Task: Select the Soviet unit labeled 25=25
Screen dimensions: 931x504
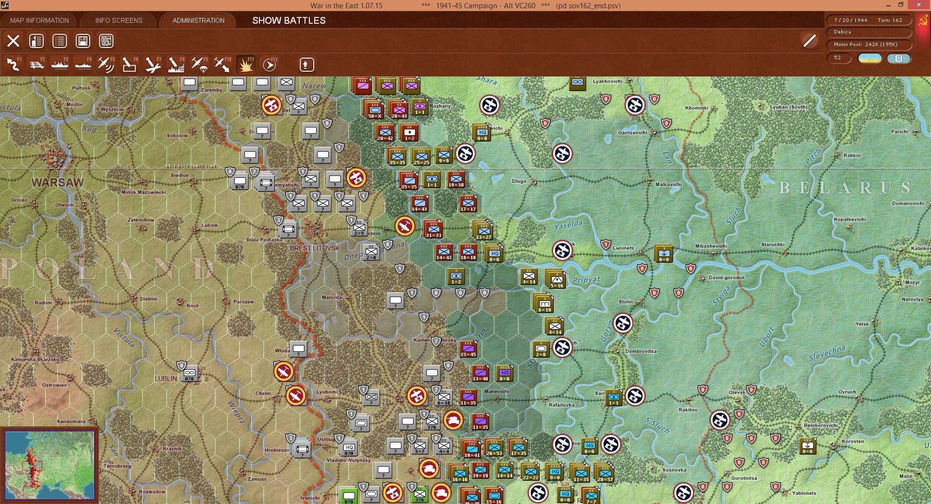Action: (421, 157)
